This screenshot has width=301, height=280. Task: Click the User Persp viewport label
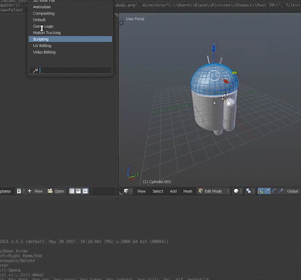(135, 19)
